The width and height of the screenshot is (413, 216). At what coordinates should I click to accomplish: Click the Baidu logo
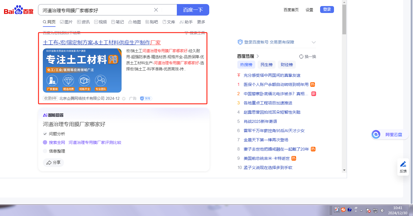click(19, 10)
